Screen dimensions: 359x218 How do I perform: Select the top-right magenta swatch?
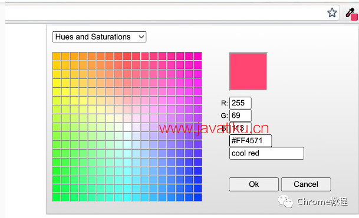[198, 57]
